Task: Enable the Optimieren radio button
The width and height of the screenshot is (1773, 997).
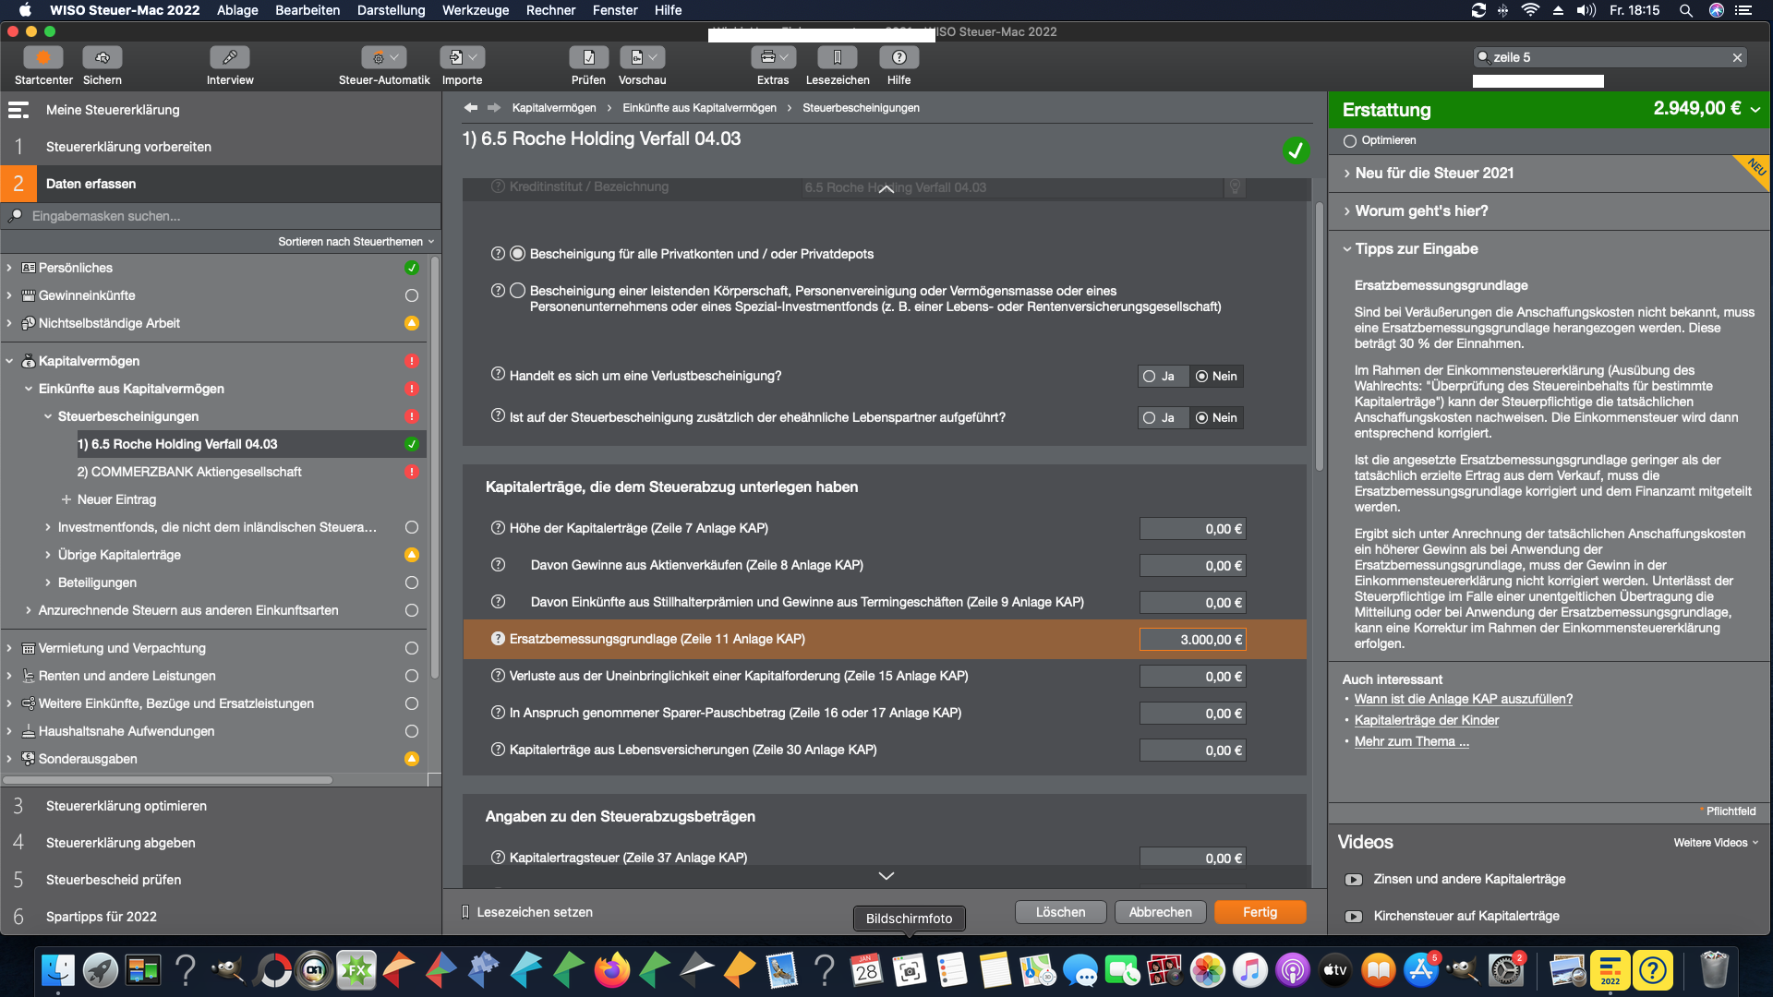Action: pyautogui.click(x=1350, y=141)
